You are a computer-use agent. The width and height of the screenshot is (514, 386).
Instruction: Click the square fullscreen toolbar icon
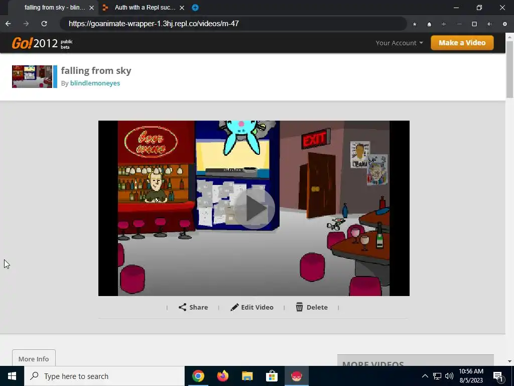click(x=474, y=24)
